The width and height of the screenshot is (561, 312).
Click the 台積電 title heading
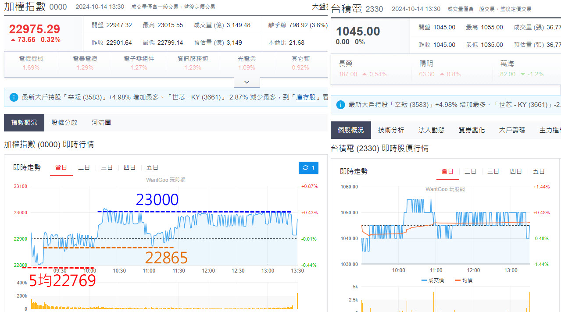346,9
